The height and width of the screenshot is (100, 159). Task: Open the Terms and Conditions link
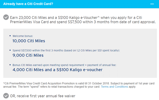[114, 87]
